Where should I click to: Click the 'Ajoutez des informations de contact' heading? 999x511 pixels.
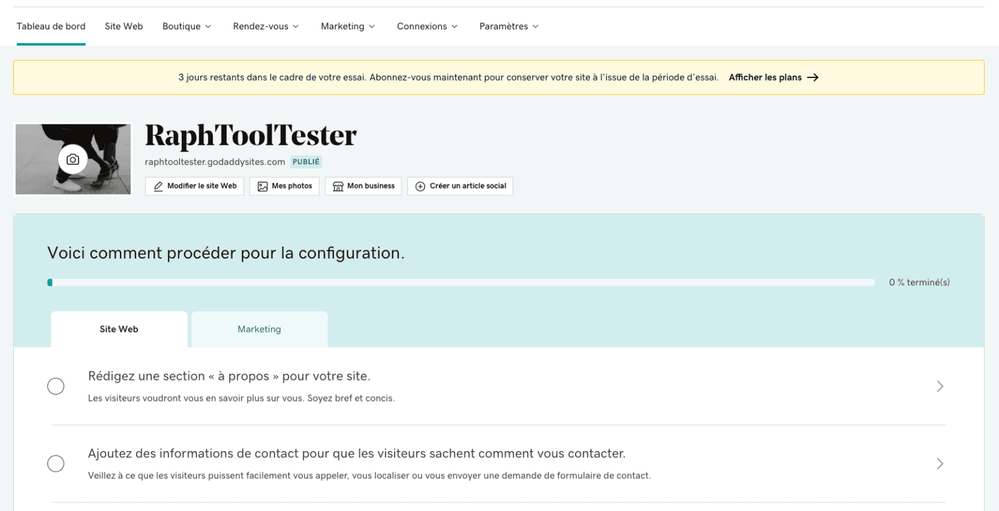pos(357,454)
